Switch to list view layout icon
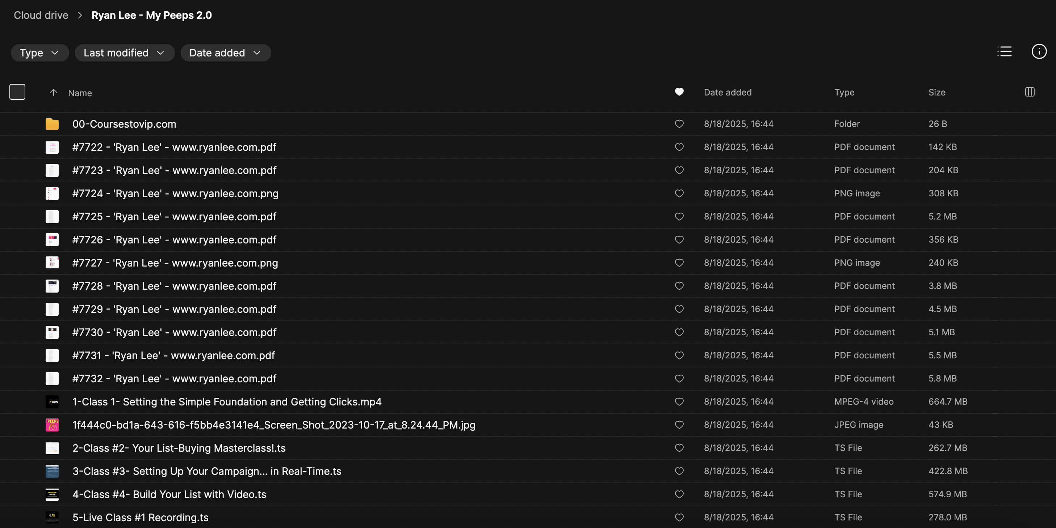This screenshot has height=528, width=1056. 1004,52
